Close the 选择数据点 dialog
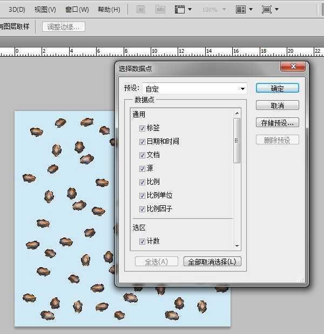The image size is (324, 334). [293, 67]
